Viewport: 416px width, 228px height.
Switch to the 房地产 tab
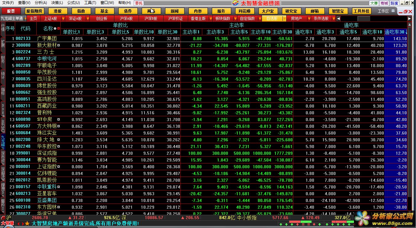click(x=297, y=18)
